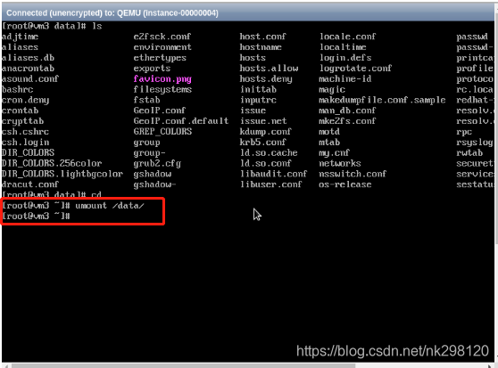Click hosts.allow in the listing
Image resolution: width=498 pixels, height=368 pixels.
(x=269, y=68)
